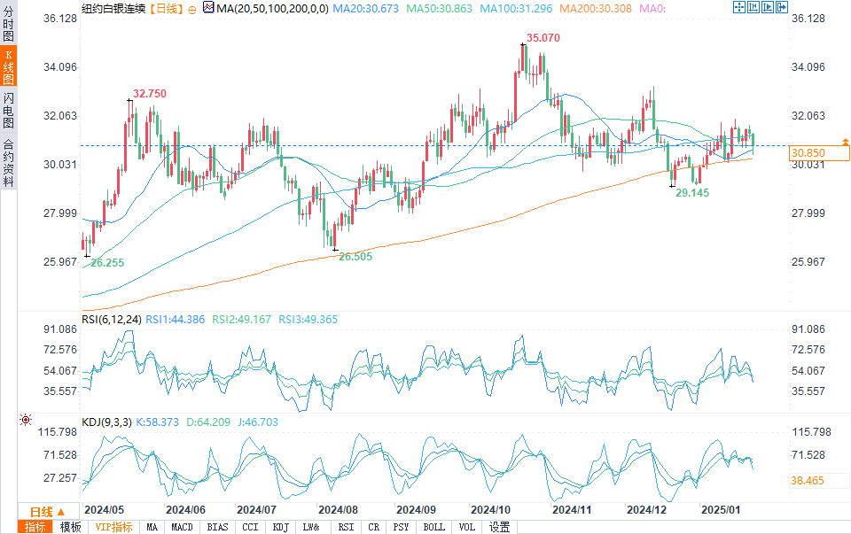Toggle the MACD indicator panel
The width and height of the screenshot is (851, 534).
point(182,527)
